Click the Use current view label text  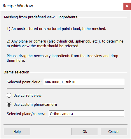tap(27, 96)
